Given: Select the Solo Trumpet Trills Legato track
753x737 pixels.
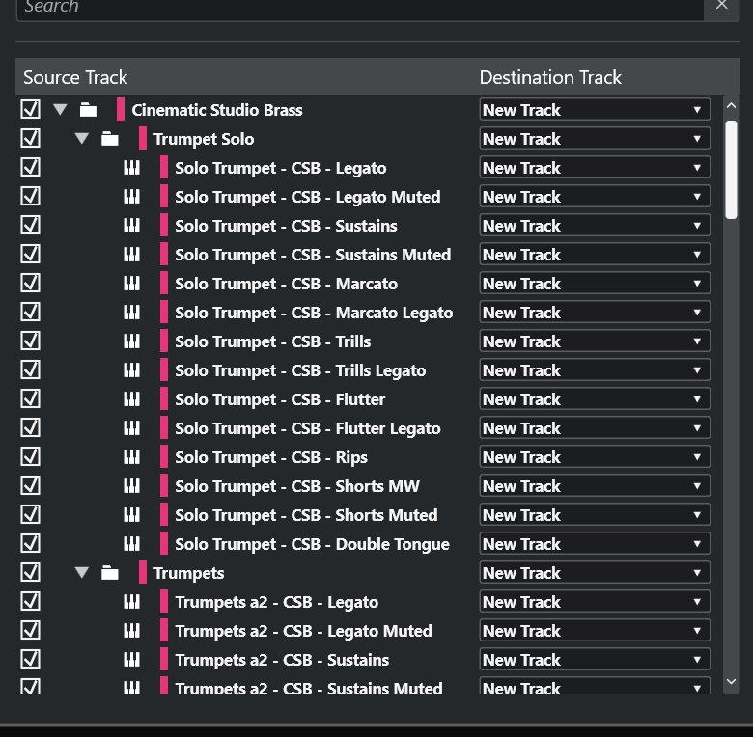Looking at the screenshot, I should pos(299,370).
